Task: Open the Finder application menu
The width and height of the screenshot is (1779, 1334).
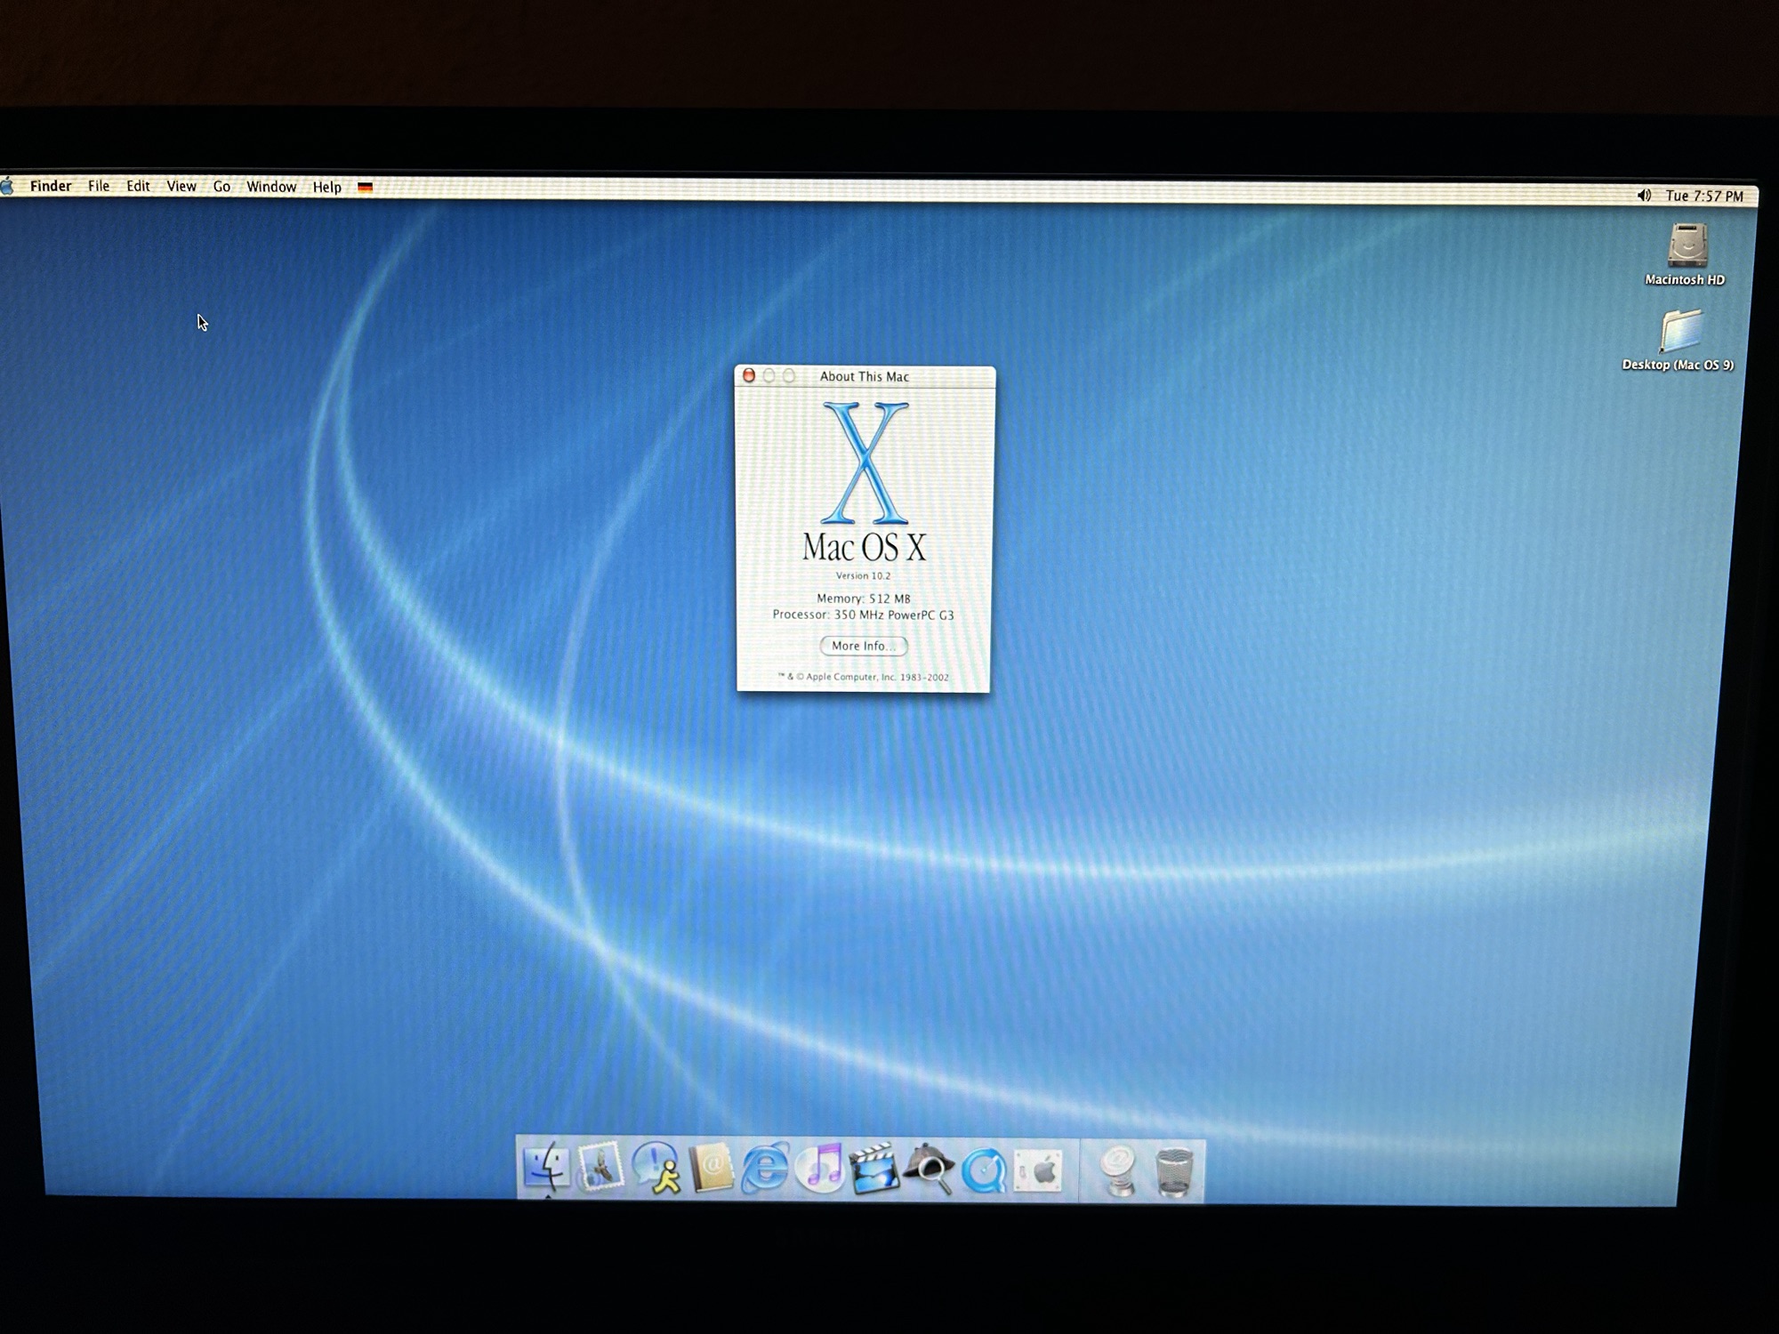Action: [x=51, y=186]
